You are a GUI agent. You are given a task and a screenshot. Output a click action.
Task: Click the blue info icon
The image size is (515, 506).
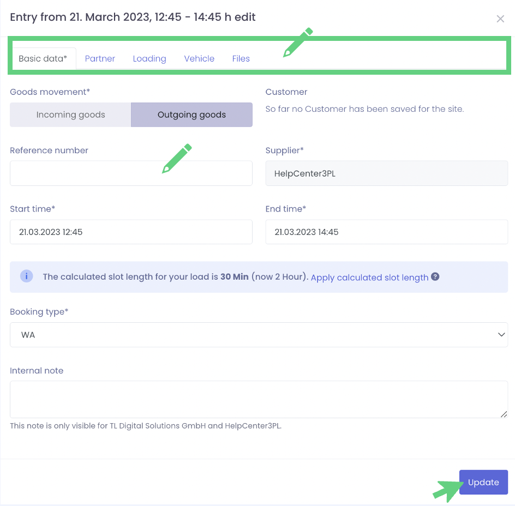[x=26, y=276]
